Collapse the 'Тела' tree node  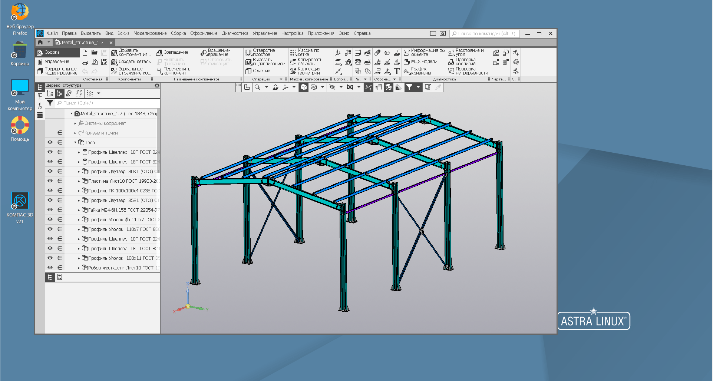(x=75, y=142)
